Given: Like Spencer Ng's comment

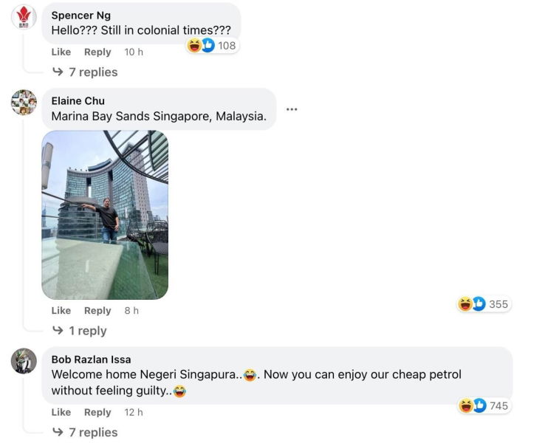Looking at the screenshot, I should (61, 52).
